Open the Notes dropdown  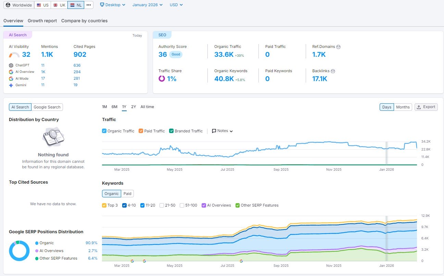click(x=223, y=131)
